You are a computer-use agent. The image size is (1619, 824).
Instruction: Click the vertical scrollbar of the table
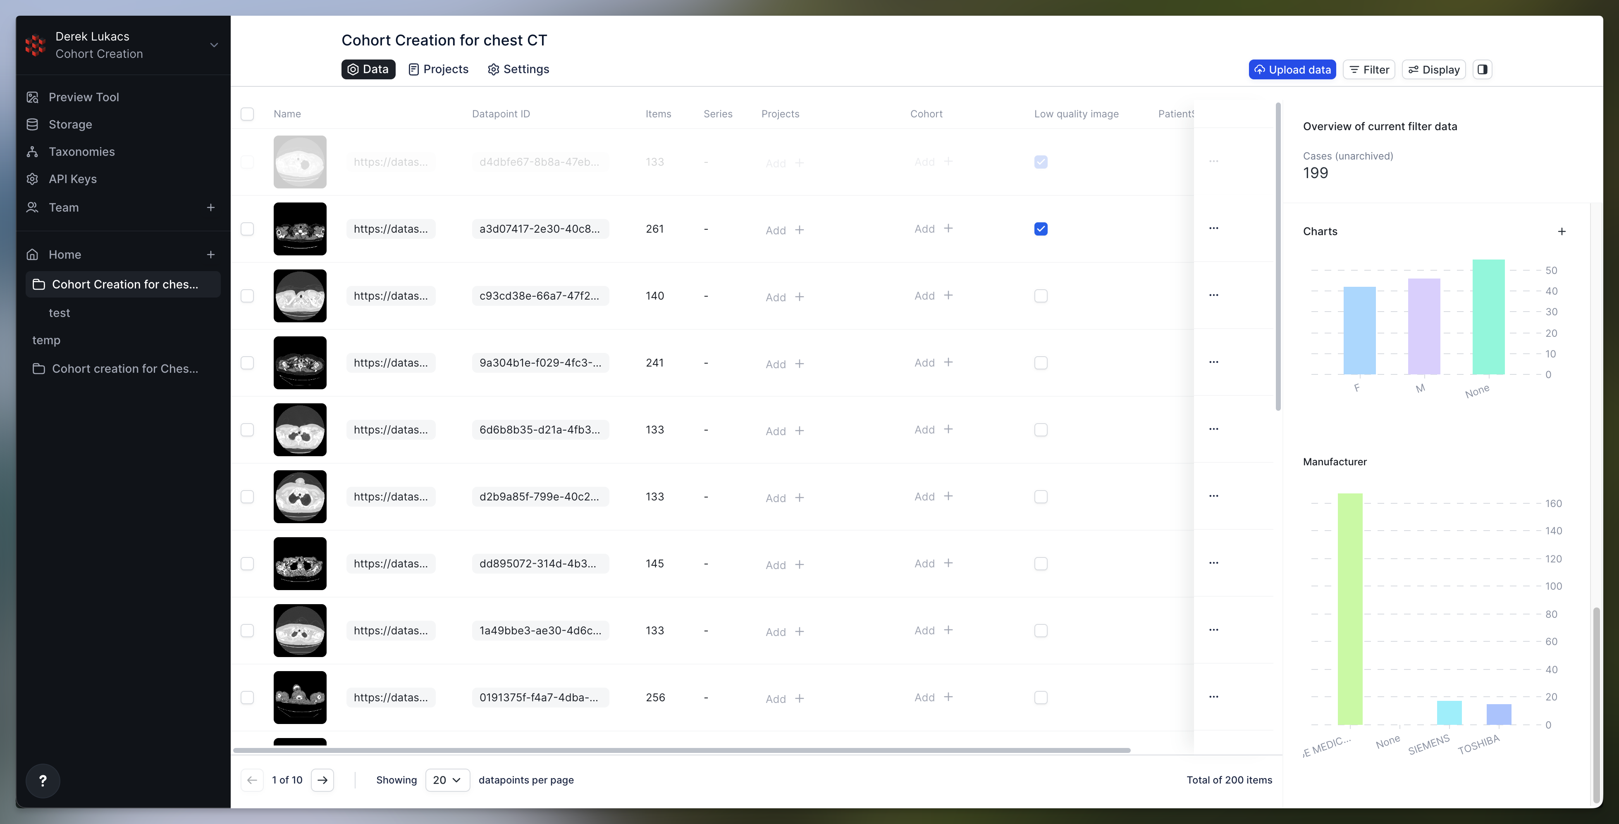pyautogui.click(x=1278, y=256)
